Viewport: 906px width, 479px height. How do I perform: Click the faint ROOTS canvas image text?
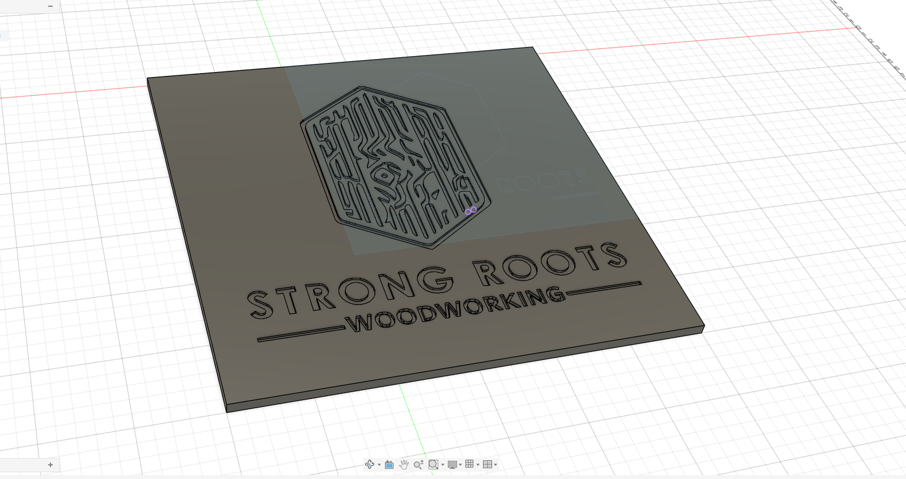point(543,181)
